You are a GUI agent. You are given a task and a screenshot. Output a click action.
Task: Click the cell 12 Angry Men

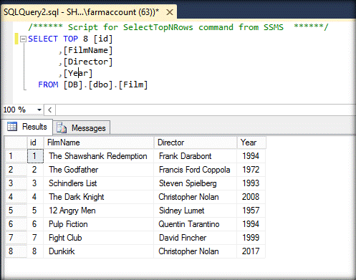coord(99,211)
